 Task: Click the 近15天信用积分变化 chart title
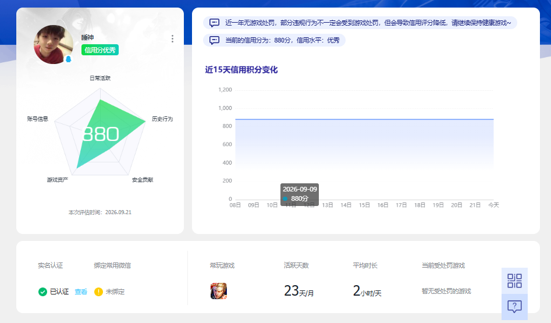pyautogui.click(x=241, y=70)
